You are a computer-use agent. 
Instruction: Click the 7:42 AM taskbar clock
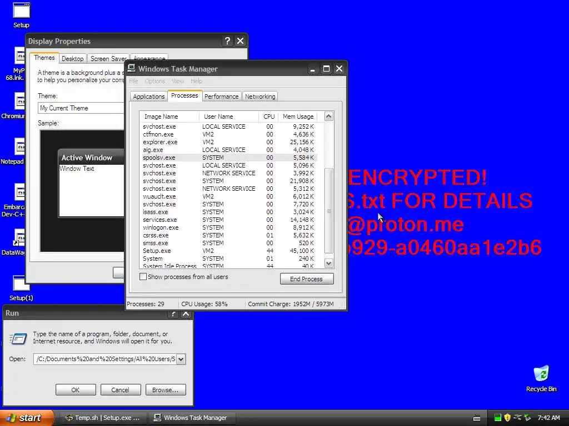coord(548,418)
